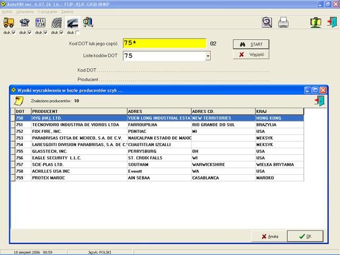Click the search magnifier preview icon
Image resolution: width=340 pixels, height=255 pixels.
coord(267,22)
